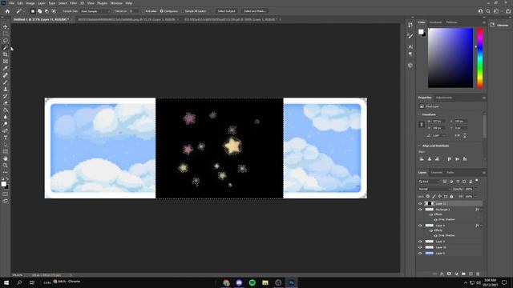Click the Tolerance input field
The height and width of the screenshot is (288, 513).
tap(133, 11)
